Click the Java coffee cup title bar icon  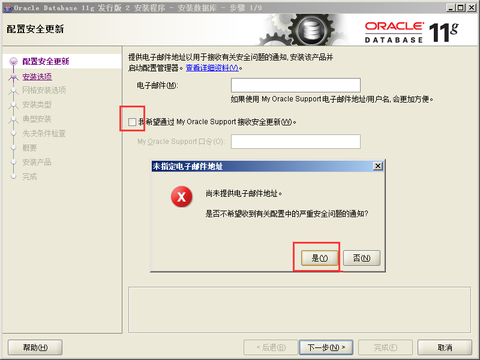tap(8, 8)
